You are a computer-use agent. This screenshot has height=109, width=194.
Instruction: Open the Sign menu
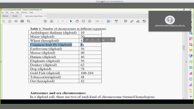click(x=18, y=12)
